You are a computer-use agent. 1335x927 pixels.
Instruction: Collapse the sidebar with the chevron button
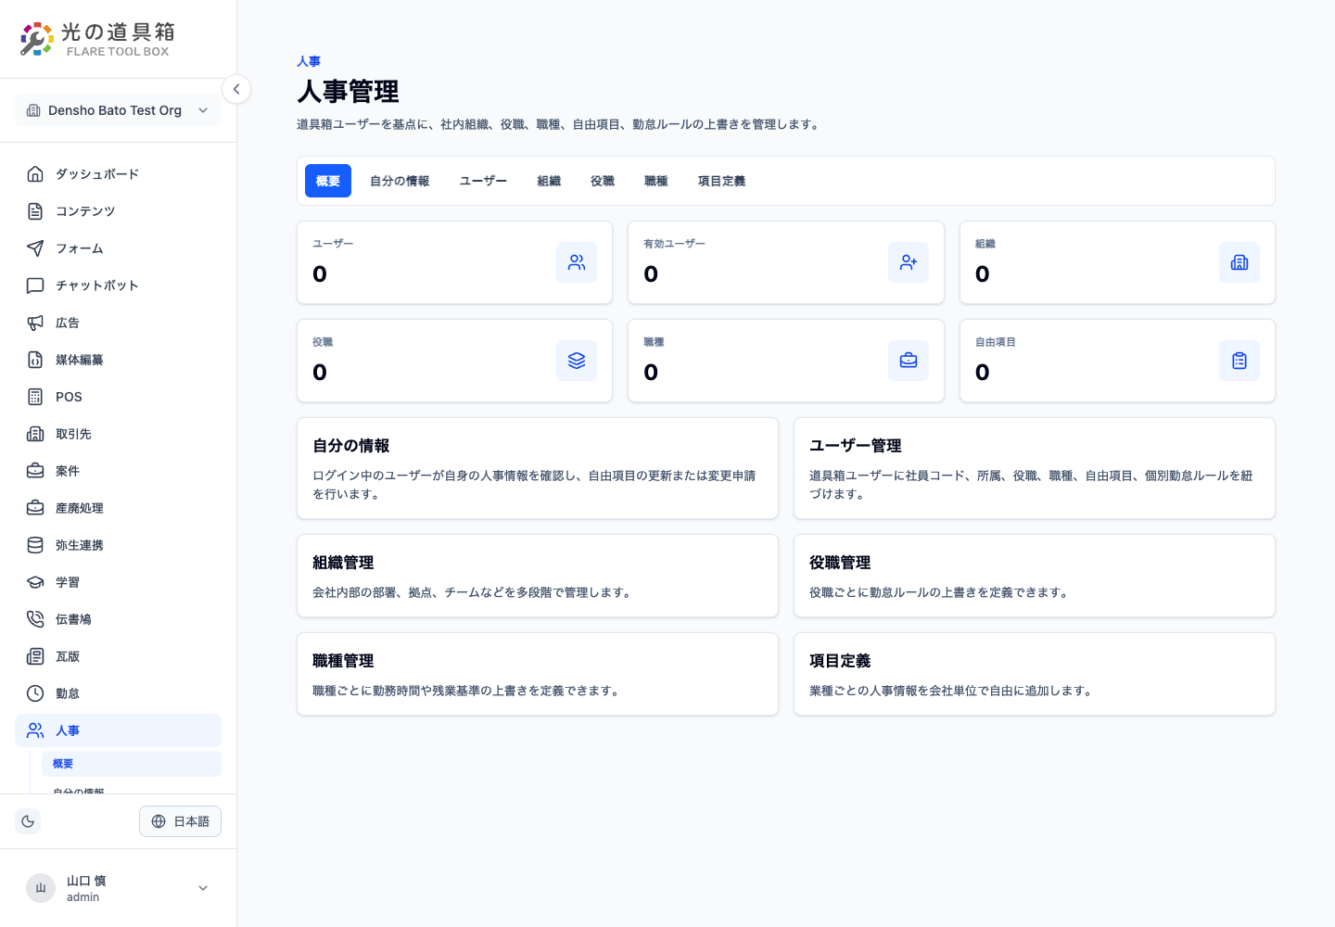point(236,89)
